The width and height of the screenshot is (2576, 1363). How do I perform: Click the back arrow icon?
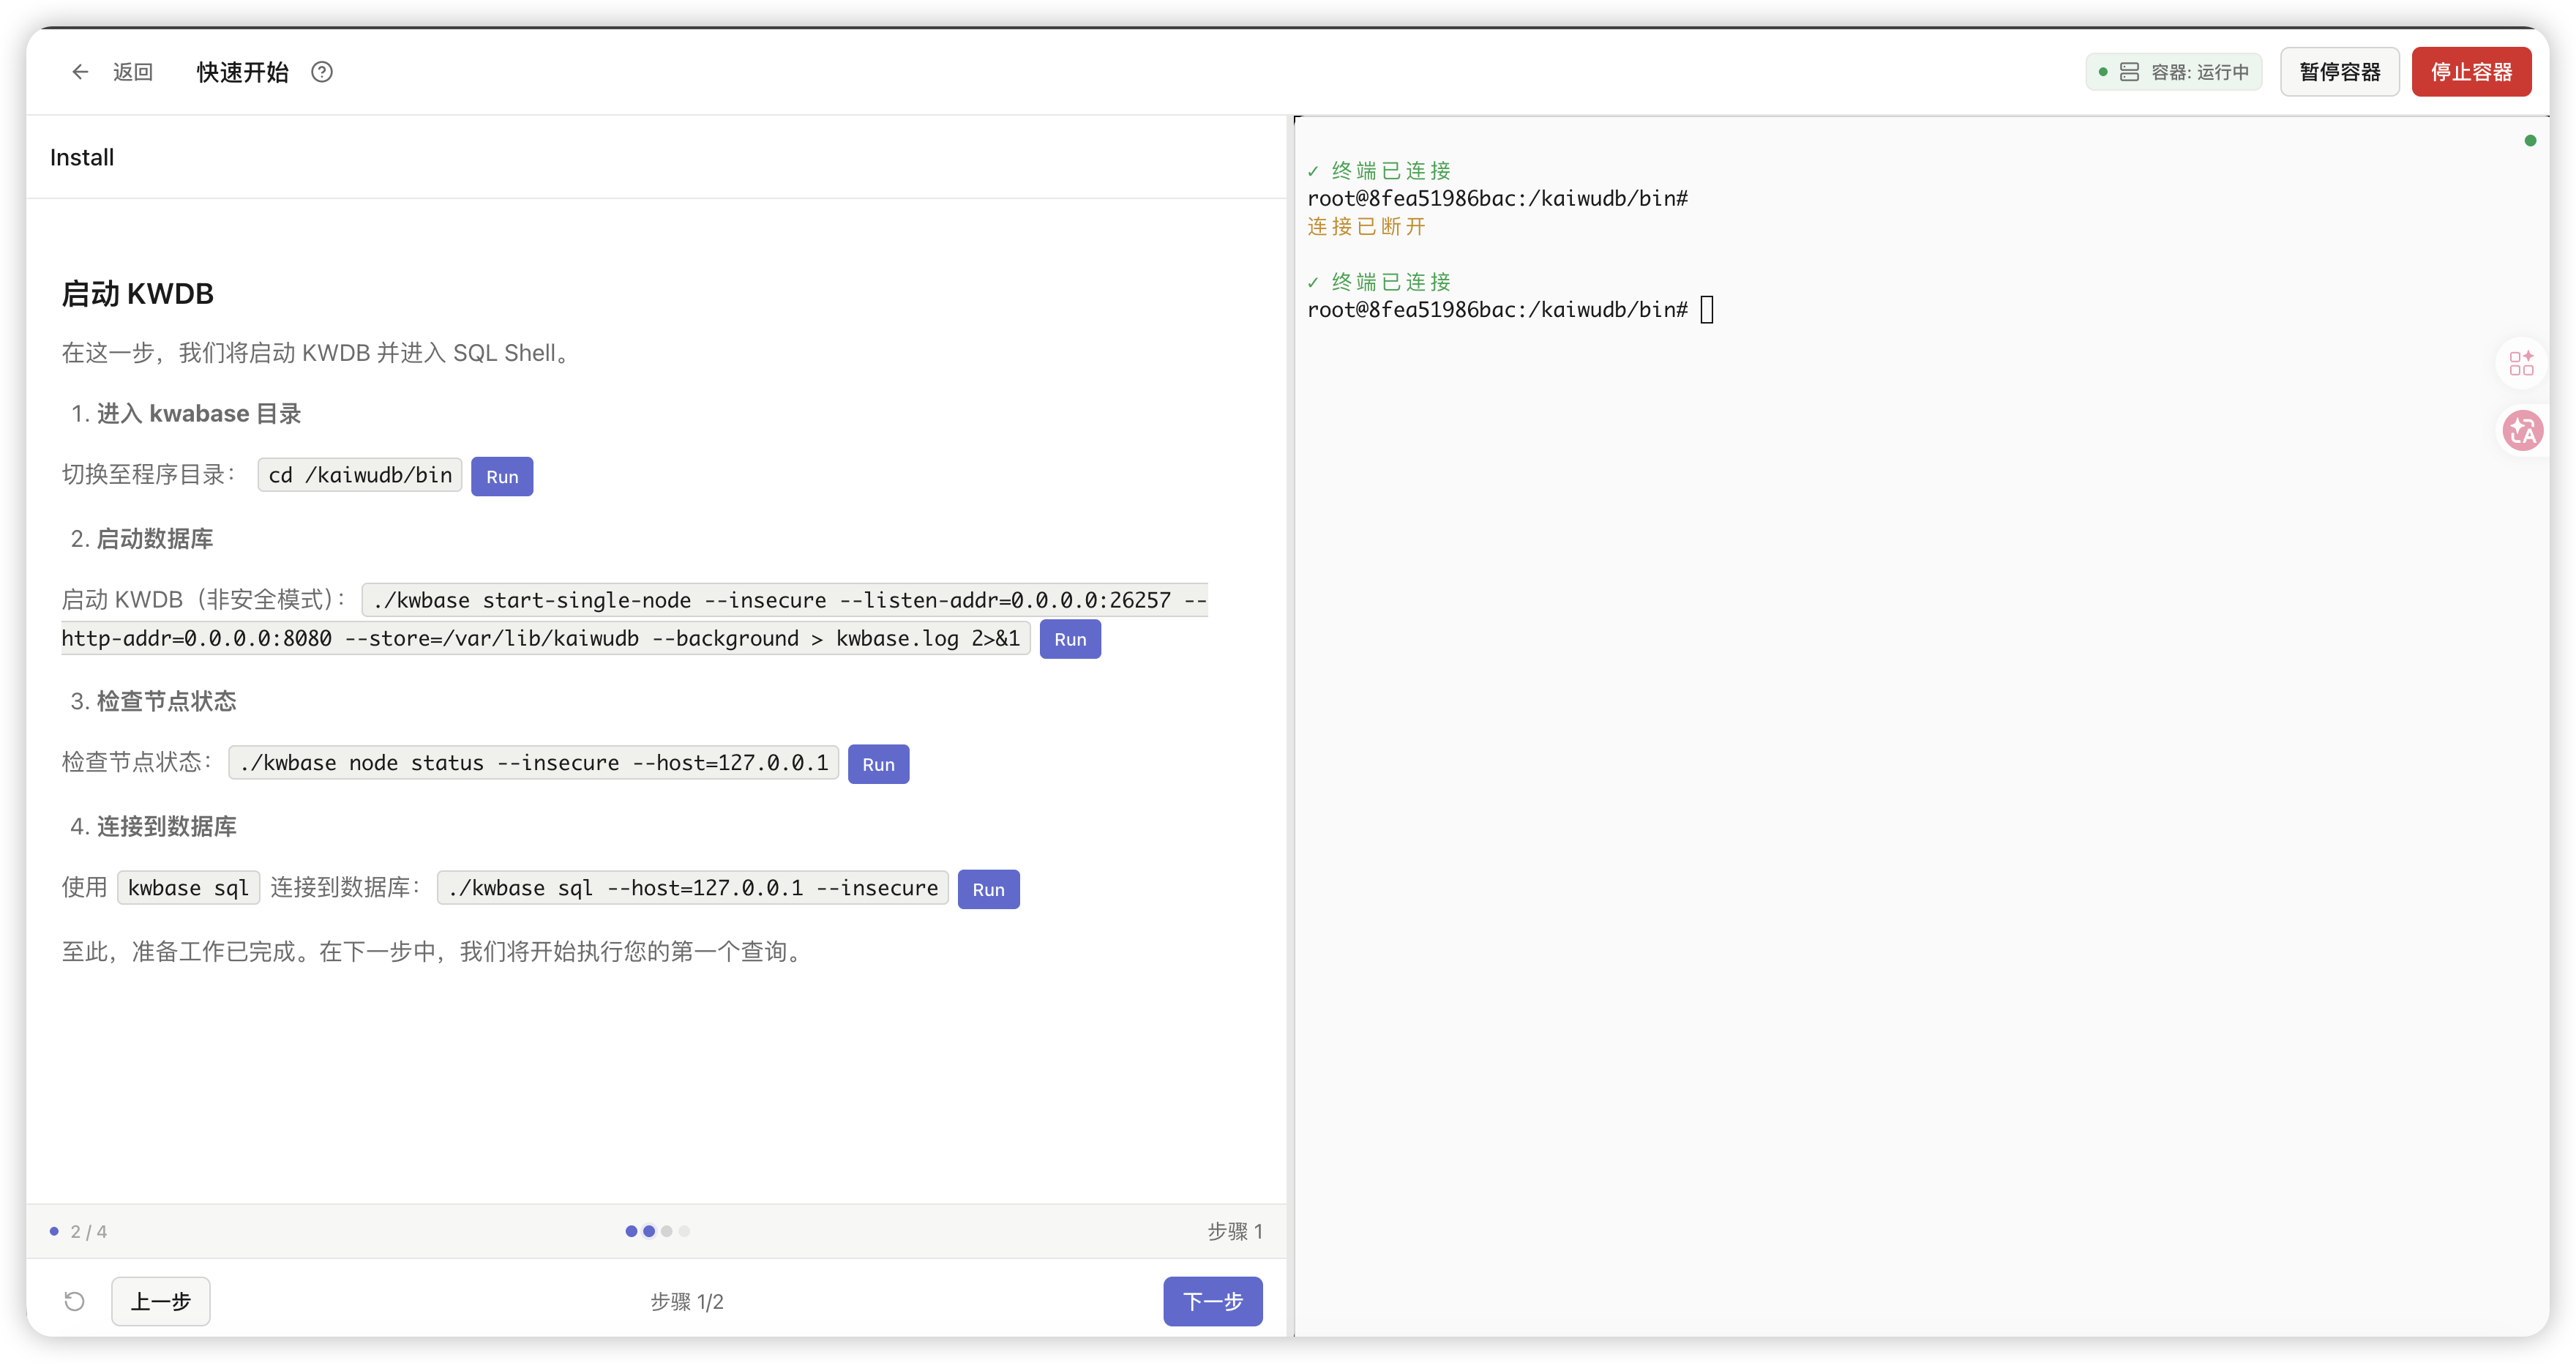click(80, 72)
